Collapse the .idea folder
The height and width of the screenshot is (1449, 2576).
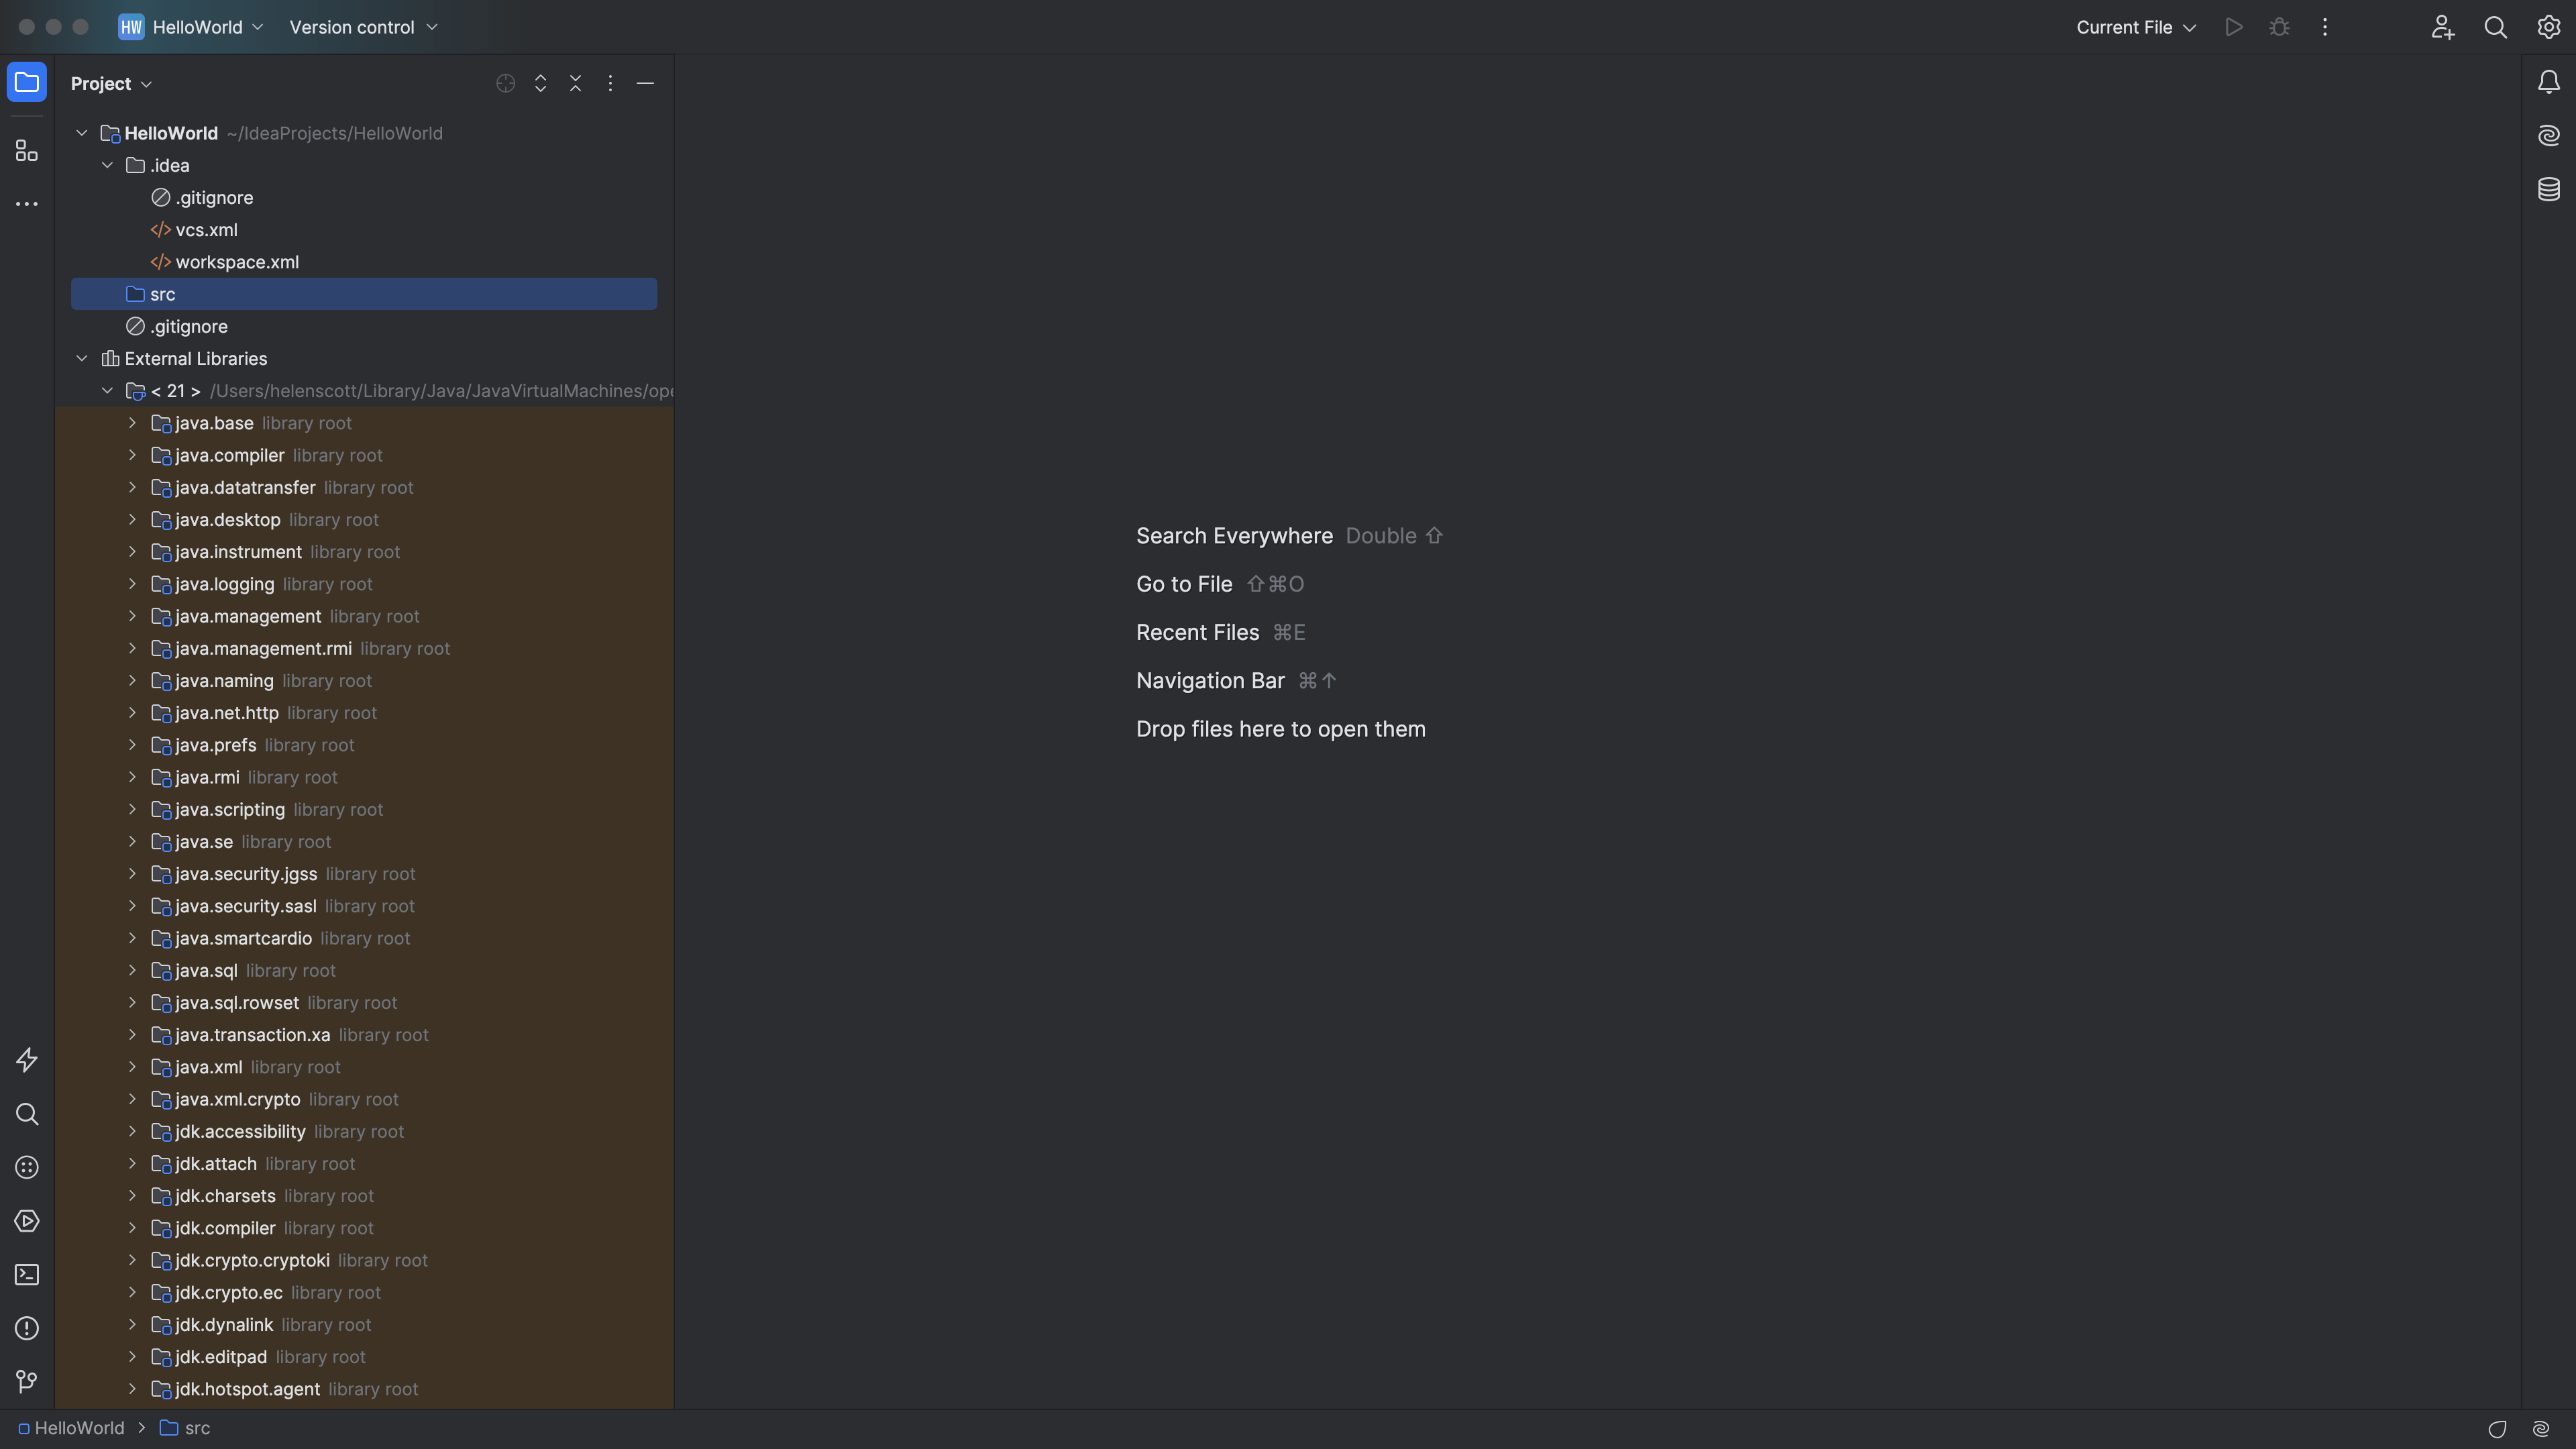[108, 165]
